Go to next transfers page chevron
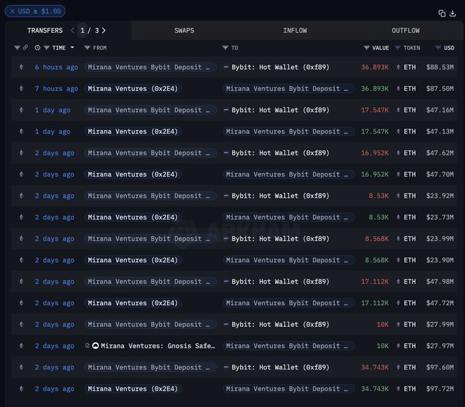This screenshot has height=407, width=465. click(x=103, y=30)
